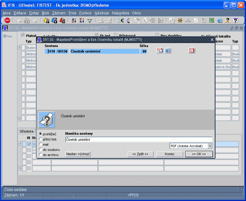Viewport: 246px width, 201px height.
Task: Open the Záznam menu
Action: (x=59, y=13)
